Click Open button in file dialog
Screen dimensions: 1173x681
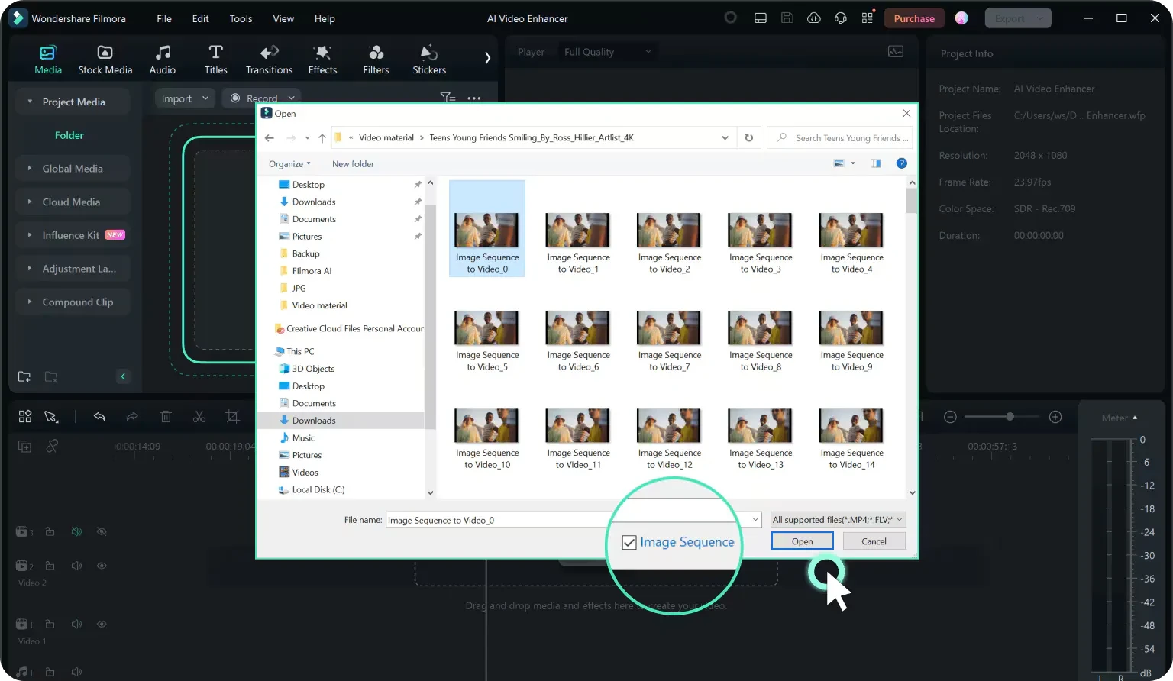click(802, 541)
